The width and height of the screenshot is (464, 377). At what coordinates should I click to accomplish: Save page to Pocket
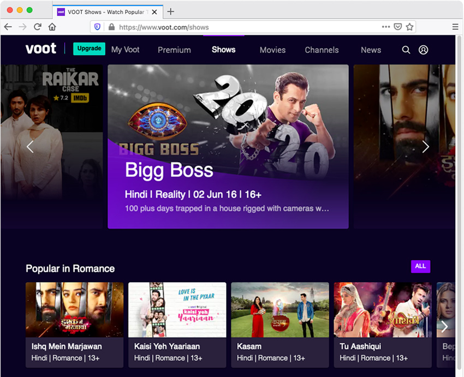(x=398, y=27)
